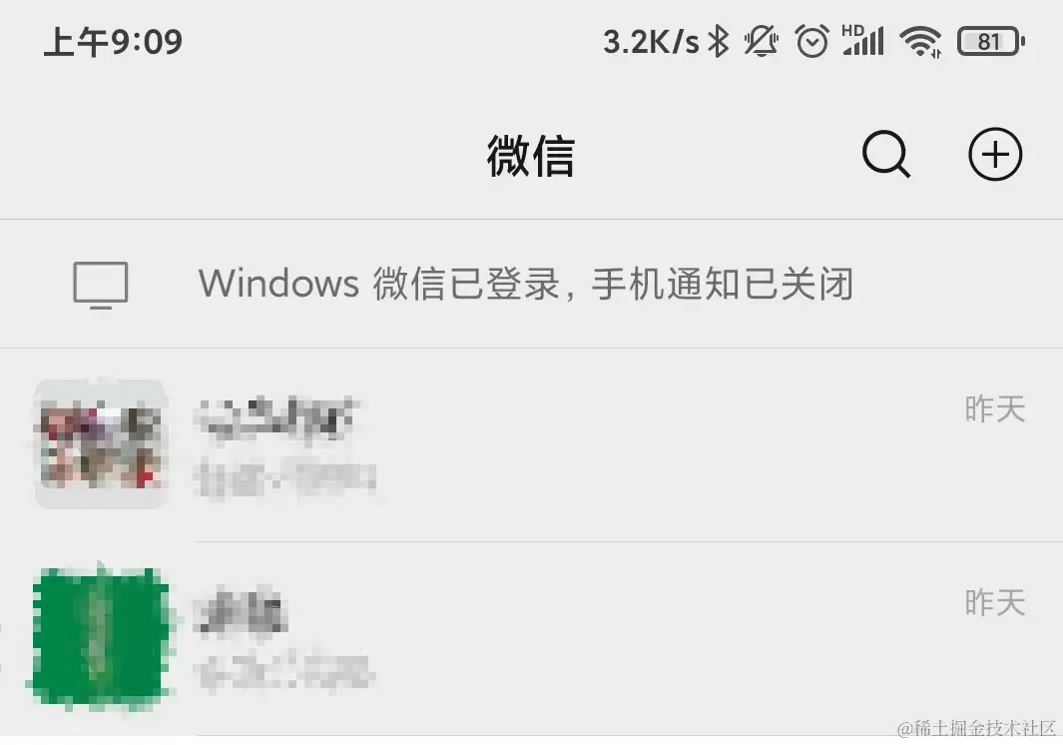Screen dimensions: 1063x745
Task: Tap the HD signal strength icon
Action: (x=863, y=40)
